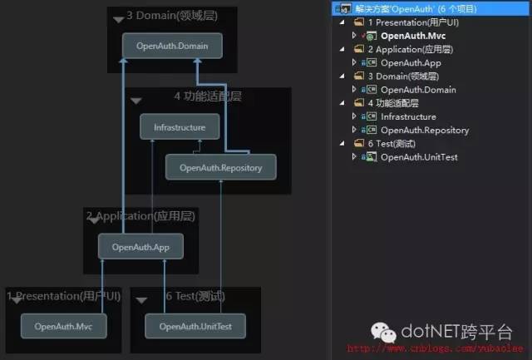Expand the Infrastructure project node
532x360 pixels.
[x=354, y=116]
